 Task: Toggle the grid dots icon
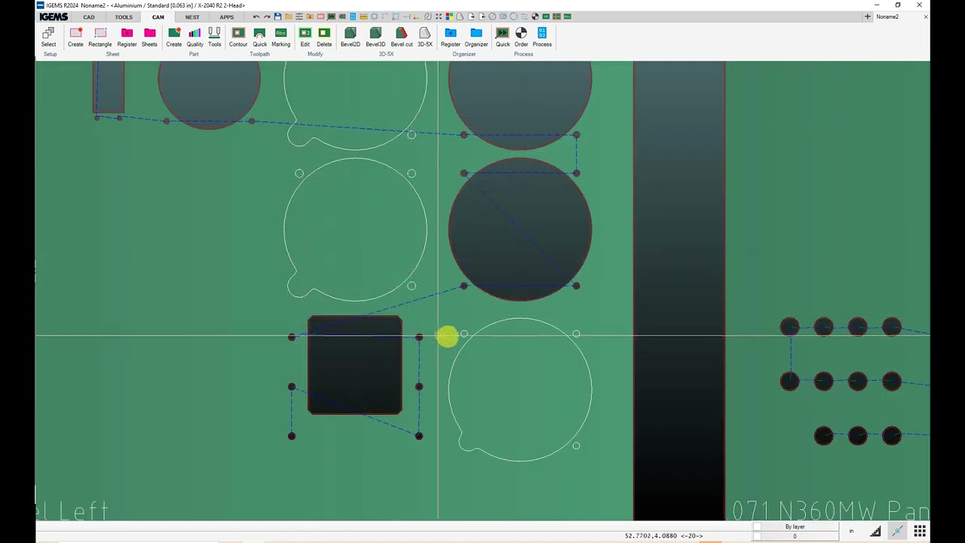(920, 532)
